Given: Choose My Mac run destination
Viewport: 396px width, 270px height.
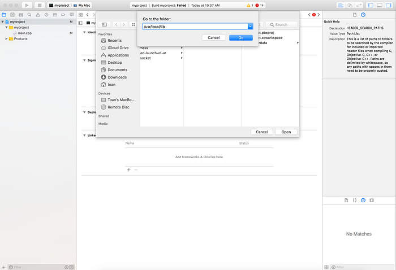Looking at the screenshot, I should coord(82,5).
